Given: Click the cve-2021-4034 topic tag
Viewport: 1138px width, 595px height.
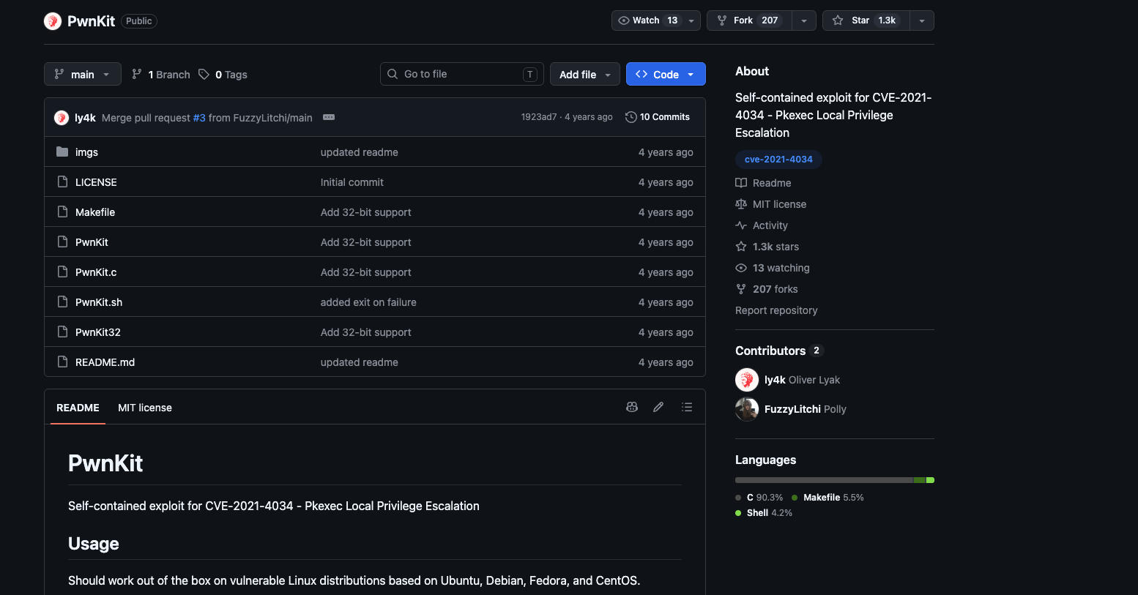Looking at the screenshot, I should 778,160.
